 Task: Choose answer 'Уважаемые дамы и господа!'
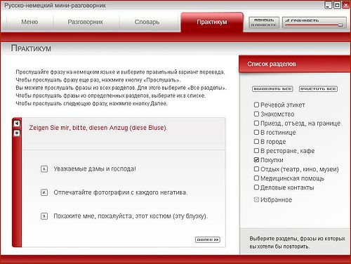click(x=95, y=169)
